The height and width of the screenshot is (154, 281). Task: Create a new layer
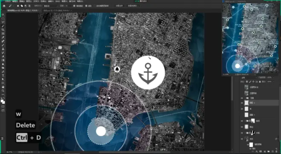pyautogui.click(x=272, y=152)
